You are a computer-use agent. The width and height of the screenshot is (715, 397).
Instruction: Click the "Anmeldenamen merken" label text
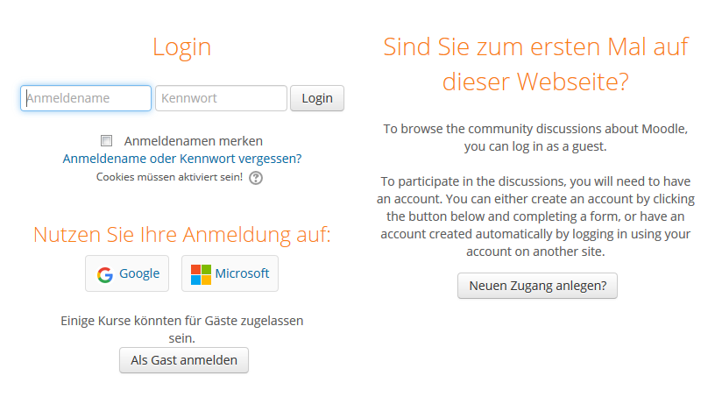coord(193,140)
